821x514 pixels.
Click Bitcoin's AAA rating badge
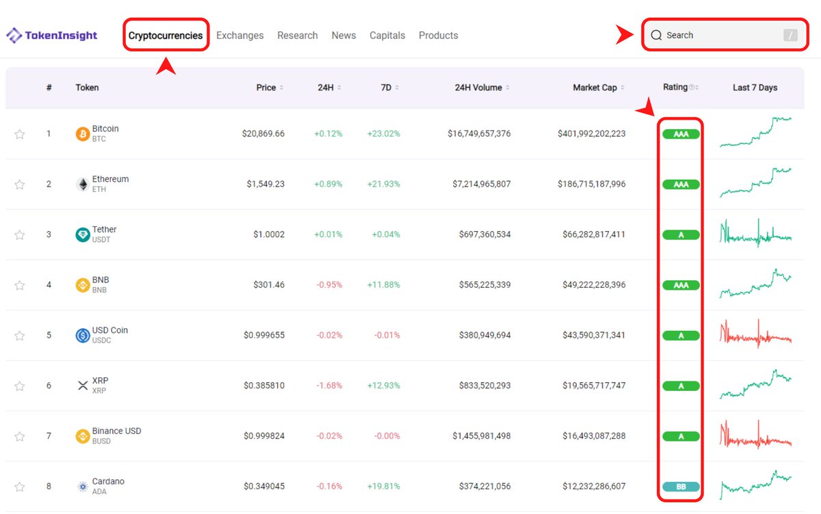(x=681, y=134)
